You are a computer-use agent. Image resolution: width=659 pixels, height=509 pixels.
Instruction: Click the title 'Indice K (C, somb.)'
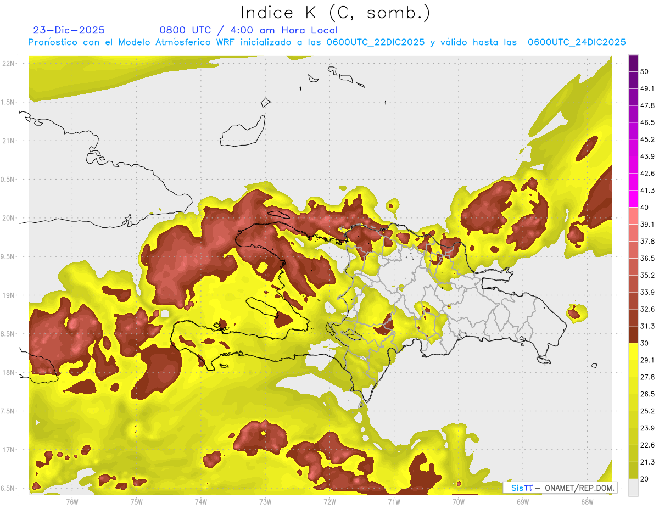pos(336,13)
